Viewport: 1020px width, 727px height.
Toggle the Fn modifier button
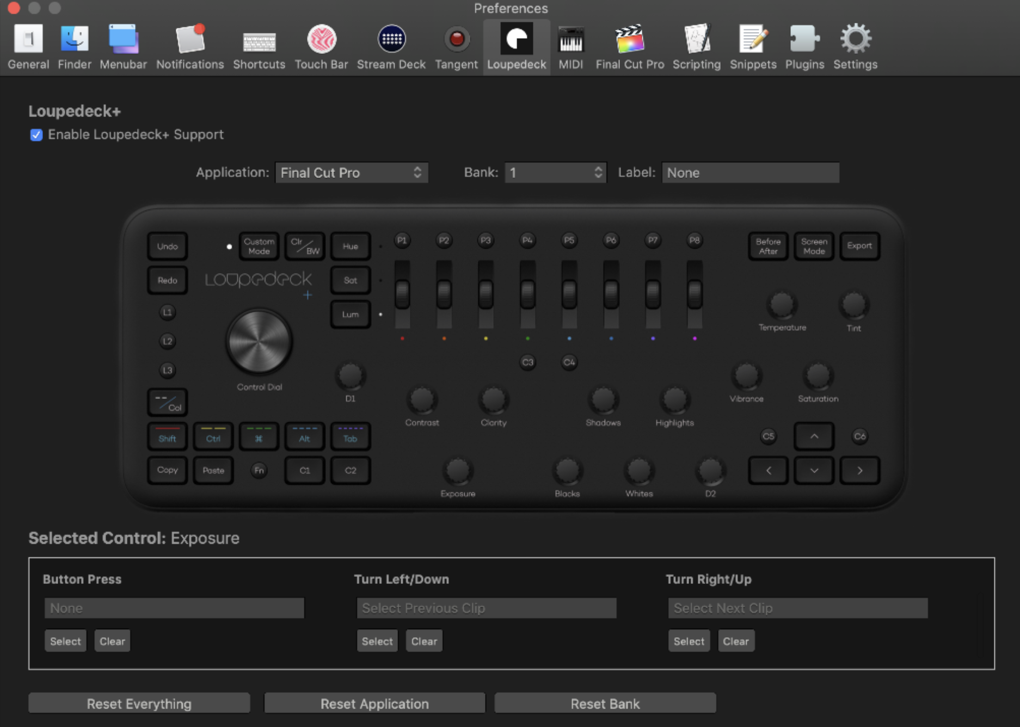[259, 470]
